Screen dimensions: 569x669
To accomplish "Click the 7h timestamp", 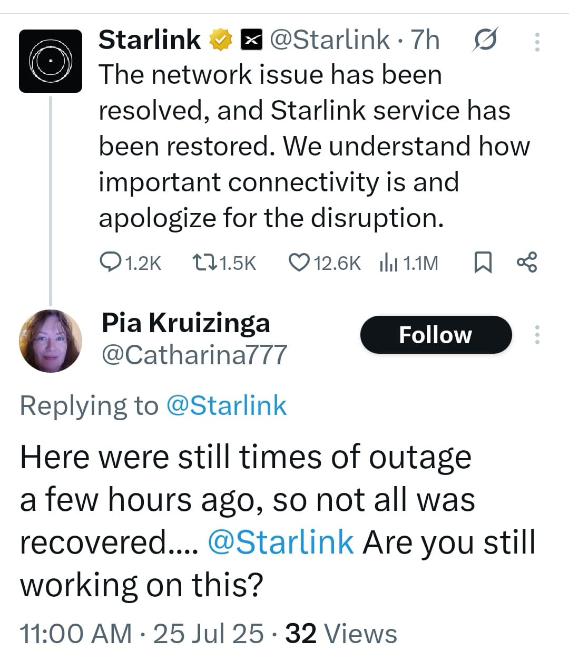I will click(425, 40).
